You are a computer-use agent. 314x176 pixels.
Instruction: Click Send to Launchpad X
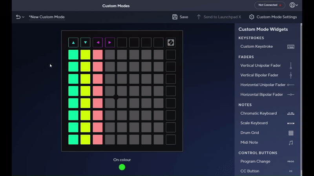[219, 17]
